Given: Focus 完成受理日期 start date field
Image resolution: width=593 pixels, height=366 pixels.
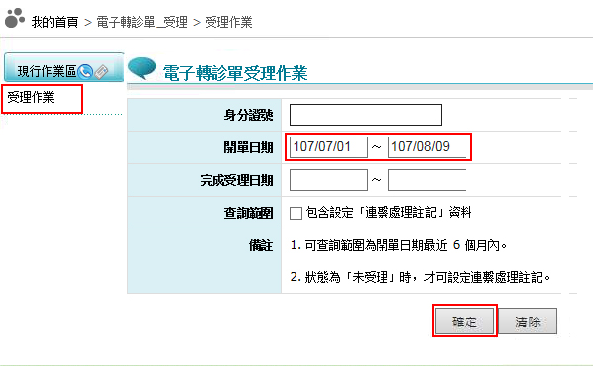Looking at the screenshot, I should point(328,180).
